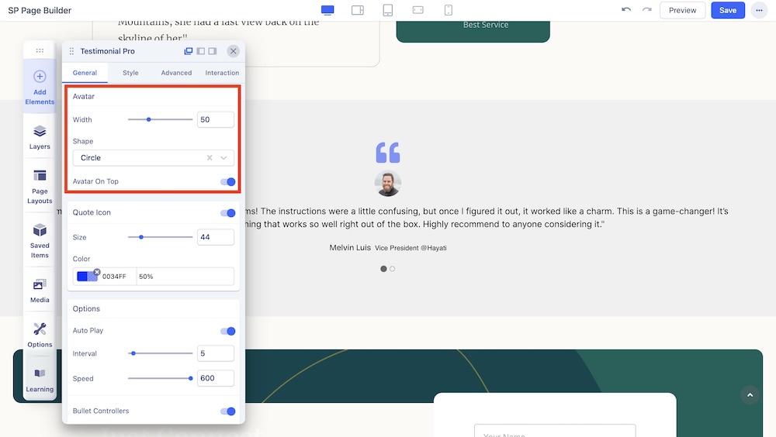
Task: Toggle Avatar On Top switch
Action: point(227,182)
